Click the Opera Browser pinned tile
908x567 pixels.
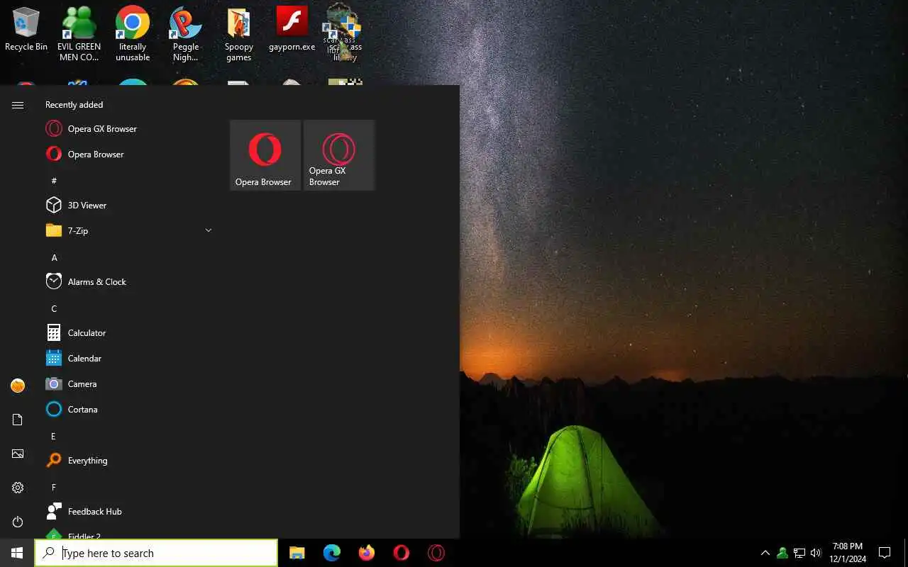(265, 155)
